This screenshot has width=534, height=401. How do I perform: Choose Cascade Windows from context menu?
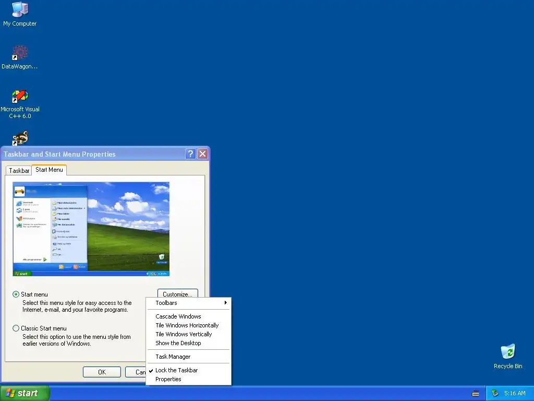188,316
